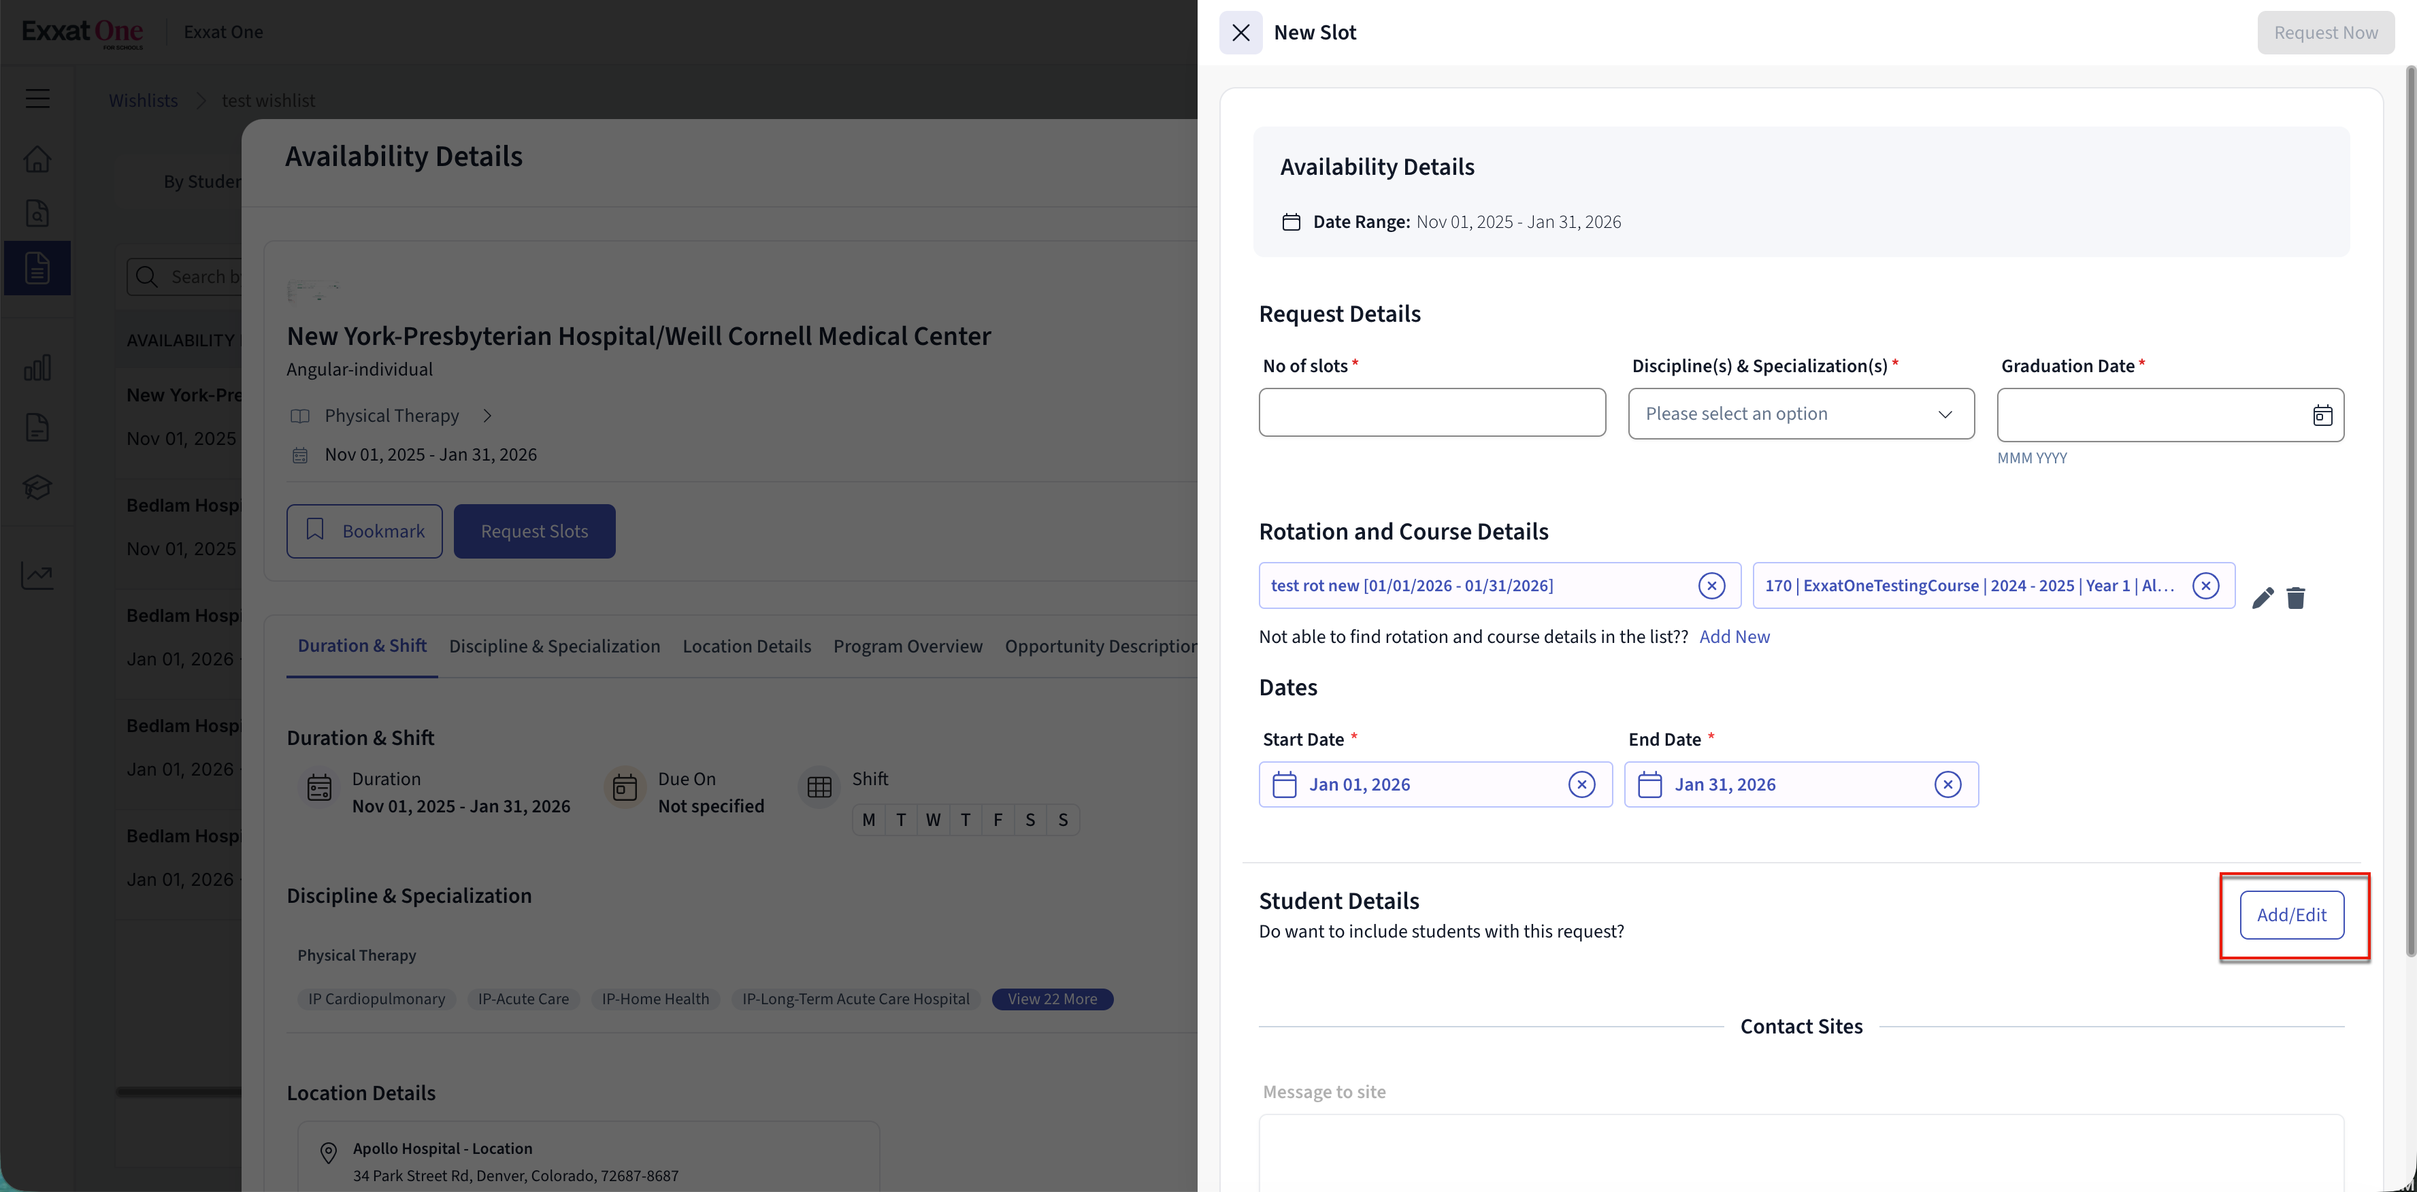The height and width of the screenshot is (1192, 2417).
Task: Remove test rot new rotation chip
Action: coord(1711,585)
